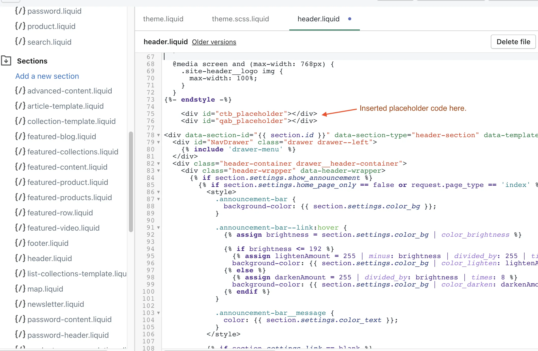Screen dimensions: 538x351
Task: Click the map.liquid file icon
Action: click(20, 289)
